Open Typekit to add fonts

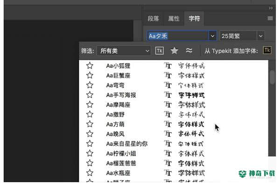coord(267,50)
